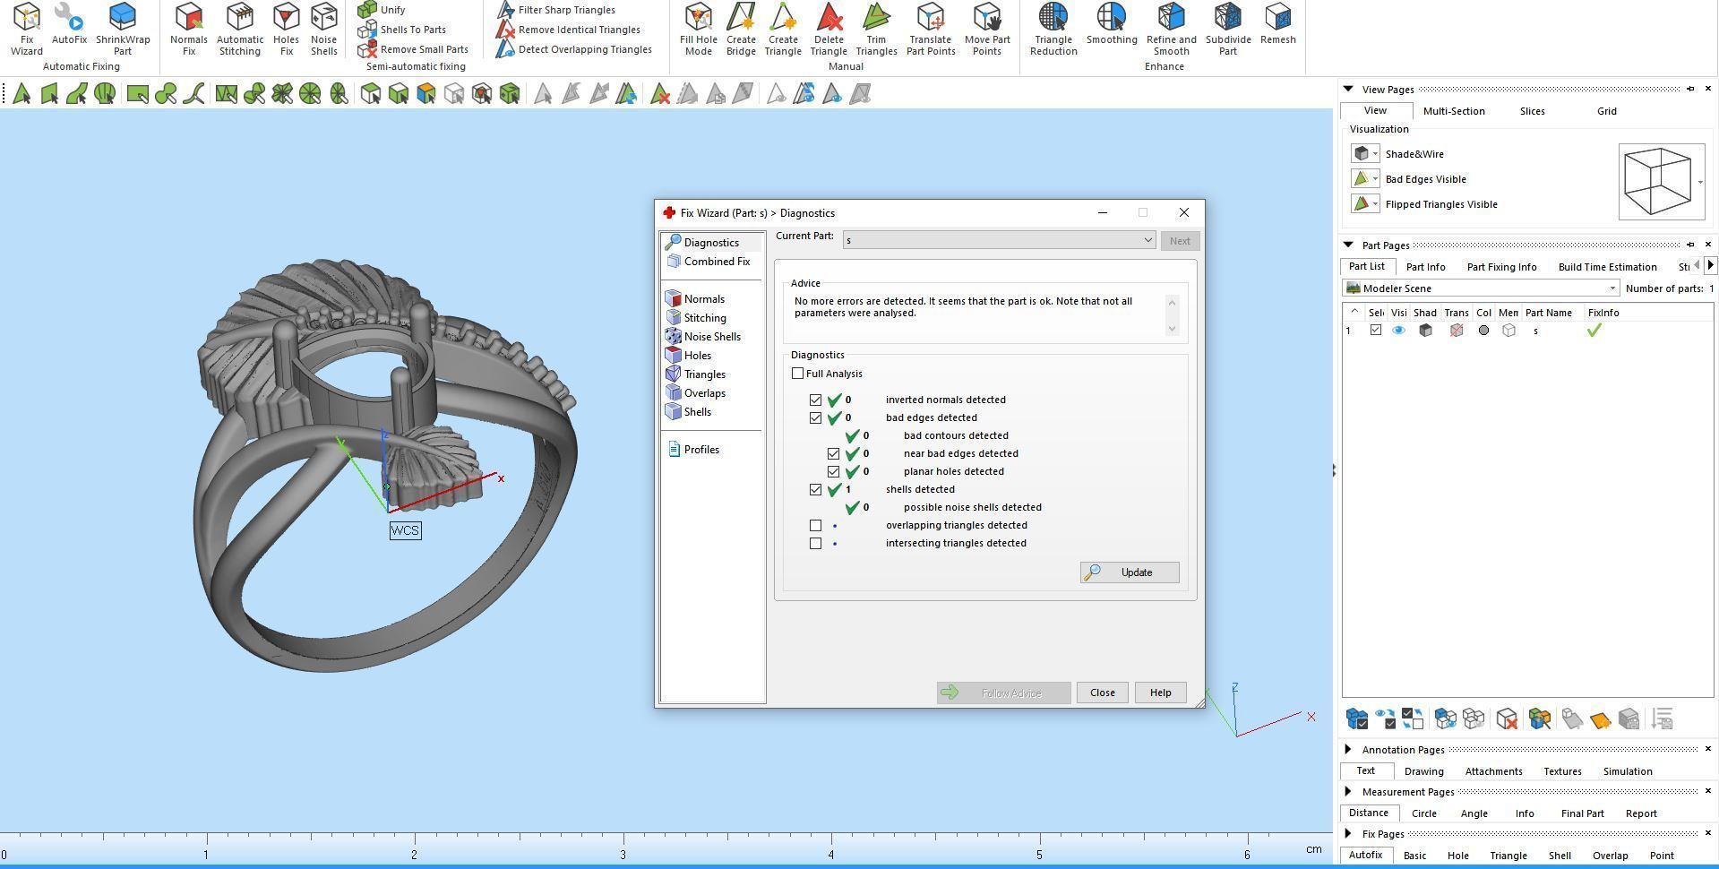Switch to the Multi-Section tab
The width and height of the screenshot is (1719, 869).
pos(1454,111)
